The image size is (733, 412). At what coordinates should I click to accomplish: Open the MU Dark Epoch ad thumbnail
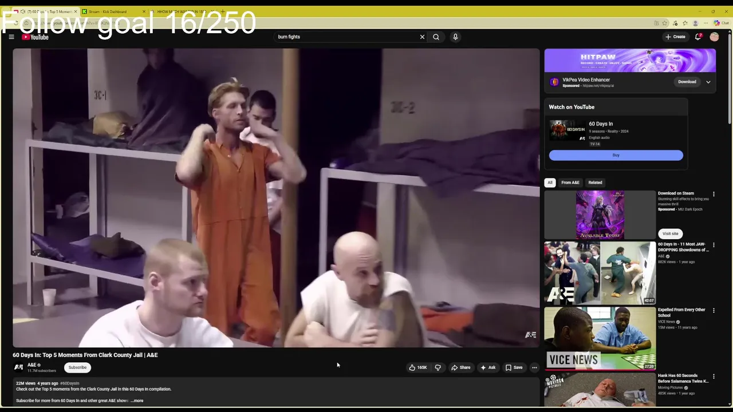(x=600, y=215)
